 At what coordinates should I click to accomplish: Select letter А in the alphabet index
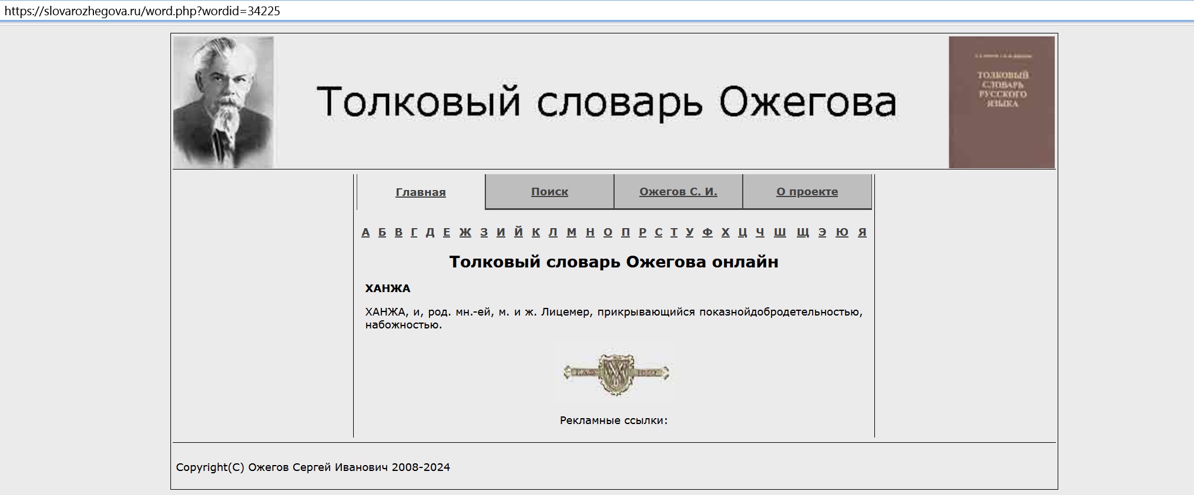pyautogui.click(x=365, y=232)
